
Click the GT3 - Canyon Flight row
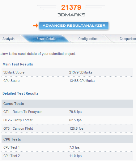tap(67, 128)
